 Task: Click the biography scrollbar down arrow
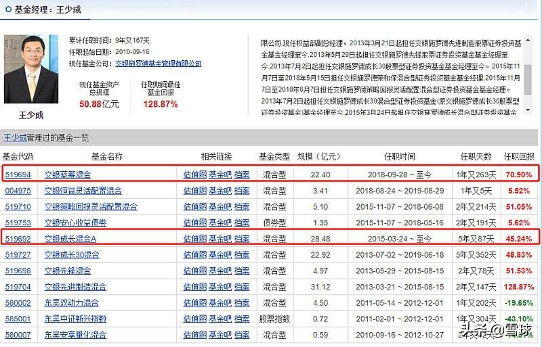pyautogui.click(x=528, y=110)
